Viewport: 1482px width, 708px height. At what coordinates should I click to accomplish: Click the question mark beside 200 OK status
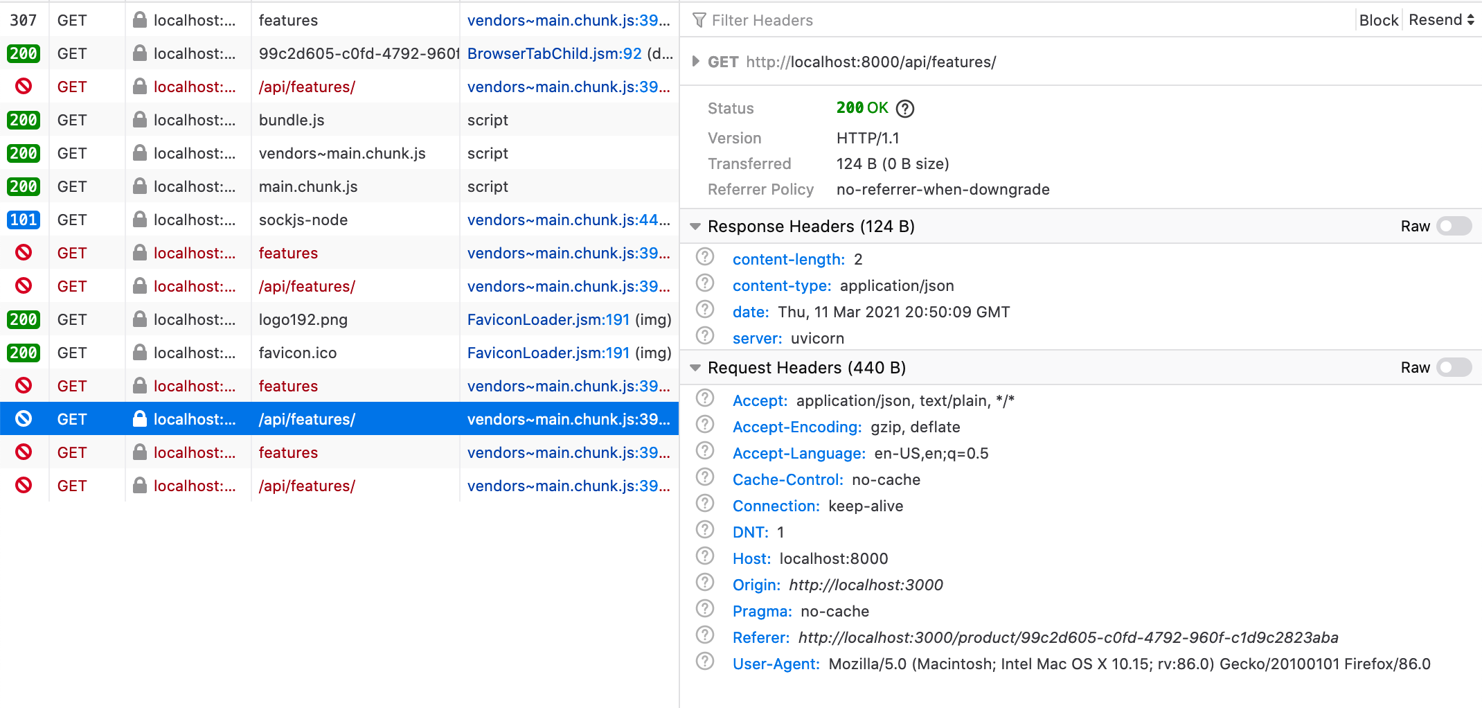[904, 108]
